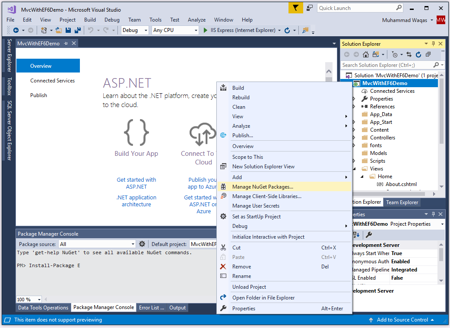Image resolution: width=450 pixels, height=328 pixels.
Task: Click the Connect To Cloud upload icon
Action: point(203,134)
